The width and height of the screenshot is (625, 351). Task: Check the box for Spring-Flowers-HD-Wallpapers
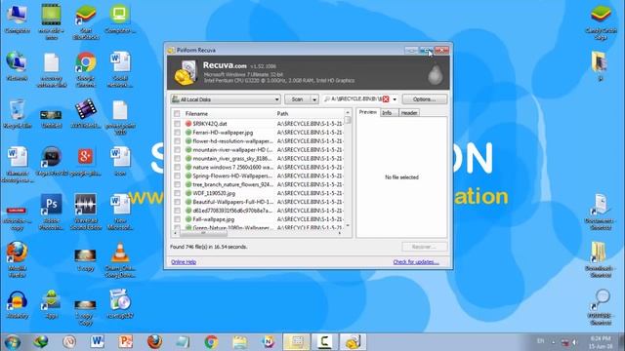tap(177, 175)
